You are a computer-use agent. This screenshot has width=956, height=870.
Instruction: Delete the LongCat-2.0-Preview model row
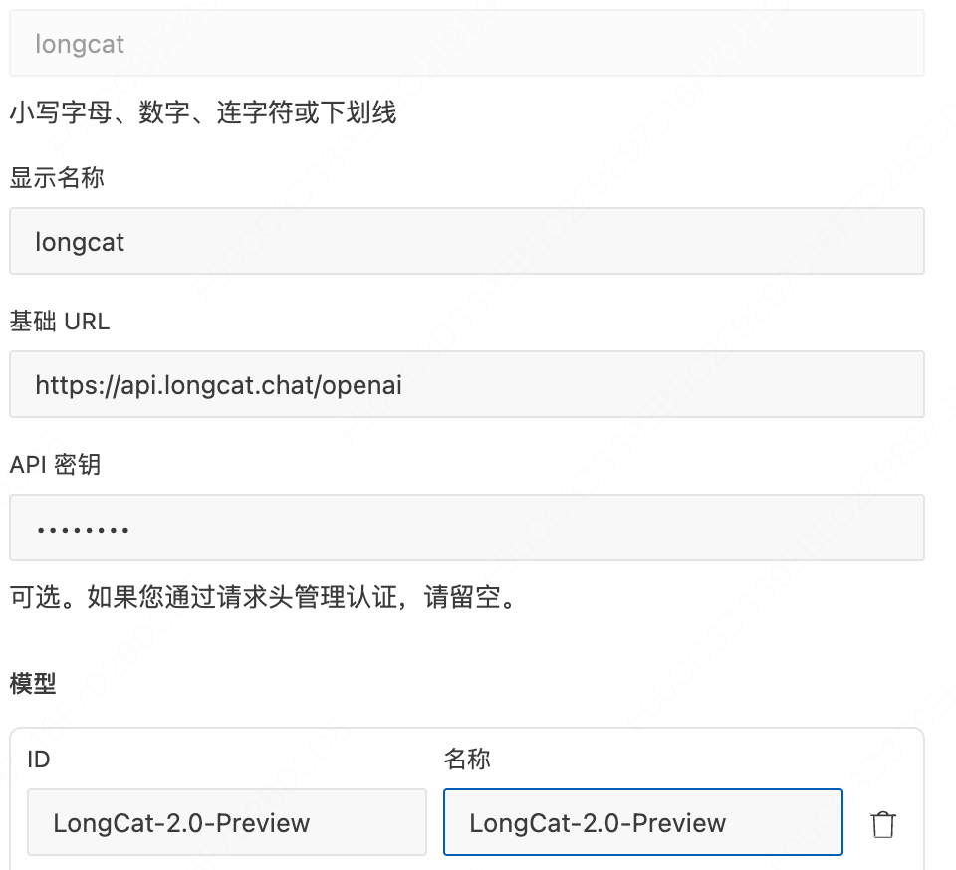click(882, 824)
